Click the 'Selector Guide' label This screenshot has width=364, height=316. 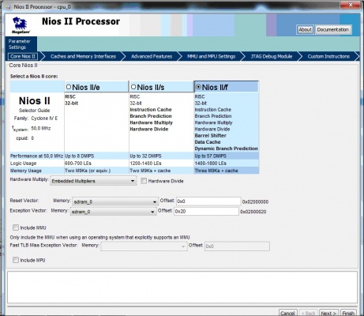click(34, 111)
